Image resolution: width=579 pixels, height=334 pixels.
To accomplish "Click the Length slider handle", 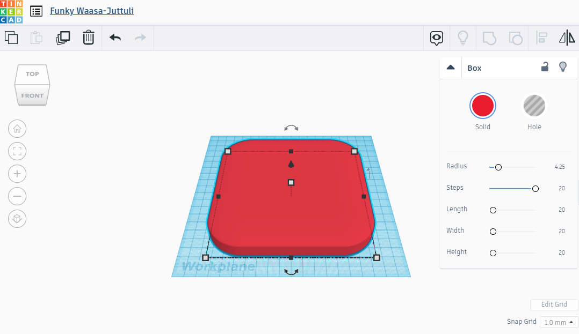I will 493,210.
